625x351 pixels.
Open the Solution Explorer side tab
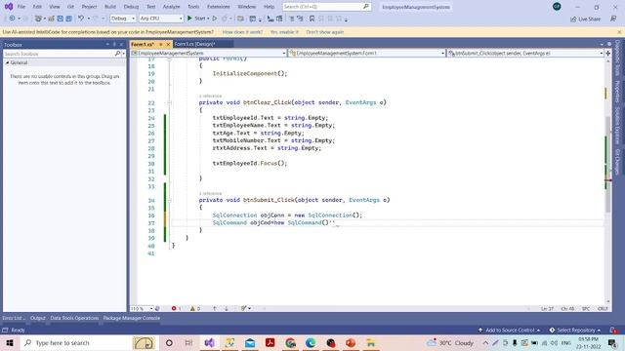coord(617,126)
